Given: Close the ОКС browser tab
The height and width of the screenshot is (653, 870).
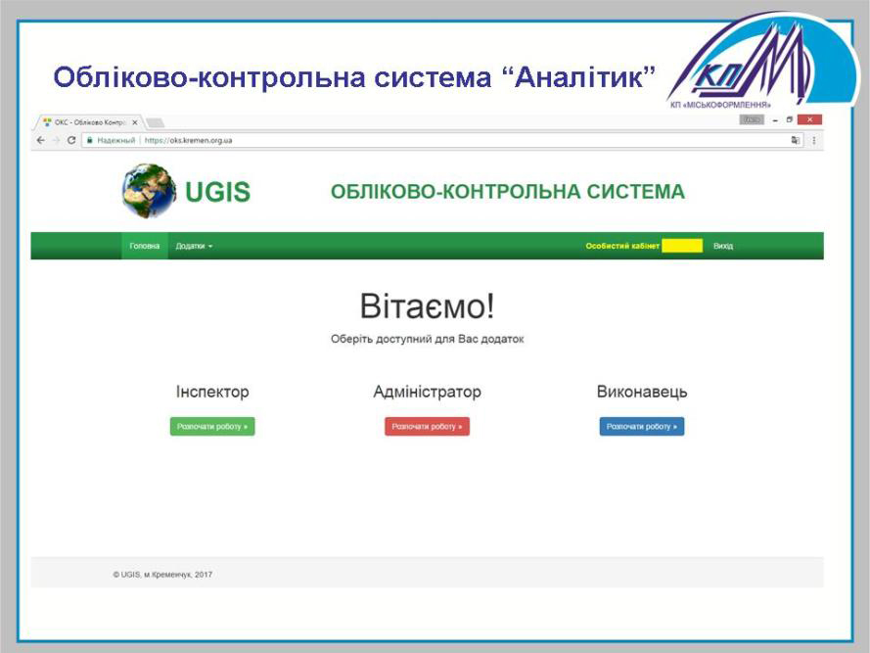Looking at the screenshot, I should [134, 122].
